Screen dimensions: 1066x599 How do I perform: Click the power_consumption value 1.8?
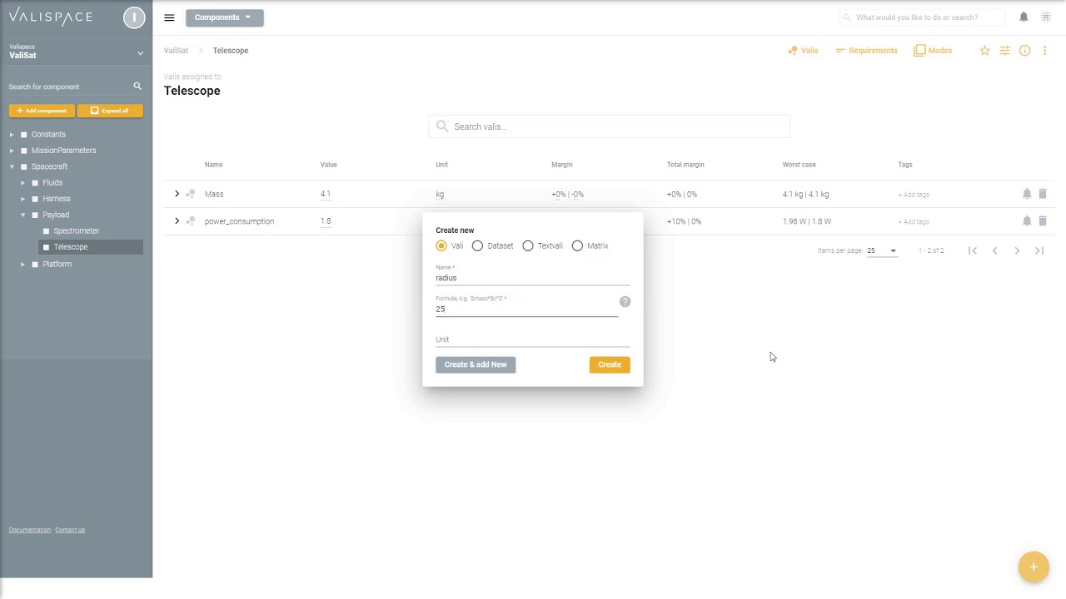(326, 221)
